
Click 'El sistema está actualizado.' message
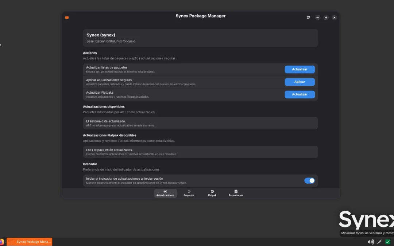[x=106, y=121]
